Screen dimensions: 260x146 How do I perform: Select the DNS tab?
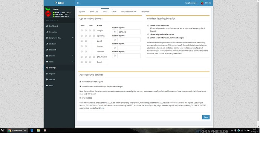click(x=105, y=12)
